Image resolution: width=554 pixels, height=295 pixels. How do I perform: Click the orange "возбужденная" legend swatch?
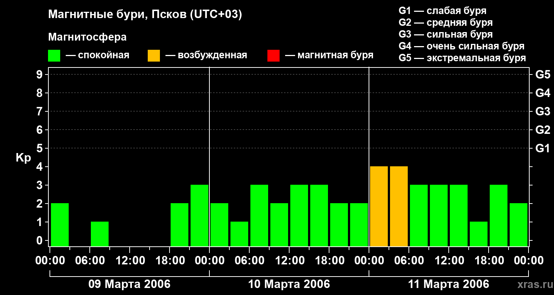click(x=154, y=56)
